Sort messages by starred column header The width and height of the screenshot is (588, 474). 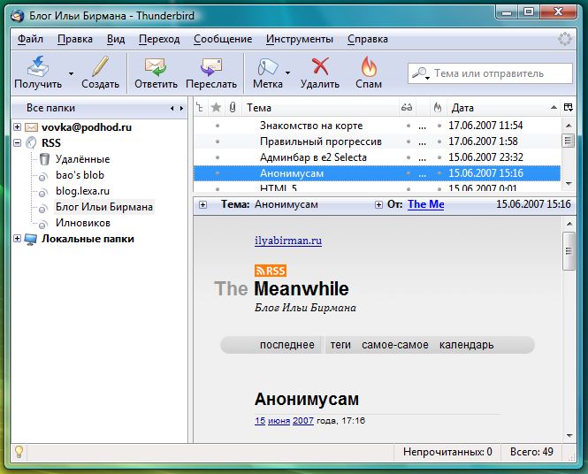(216, 108)
